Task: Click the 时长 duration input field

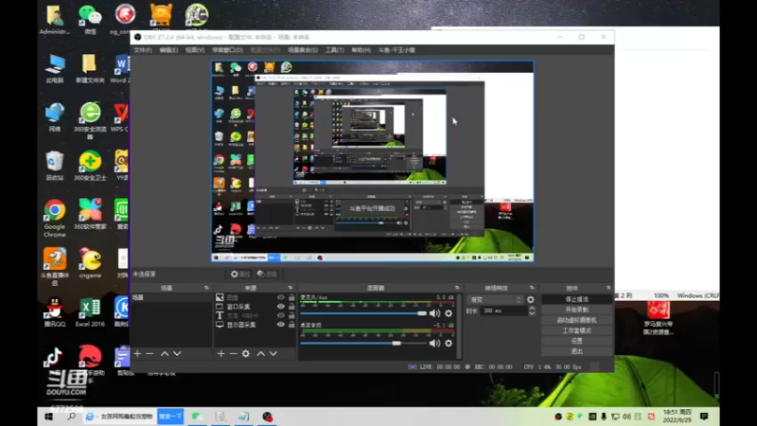Action: (503, 311)
